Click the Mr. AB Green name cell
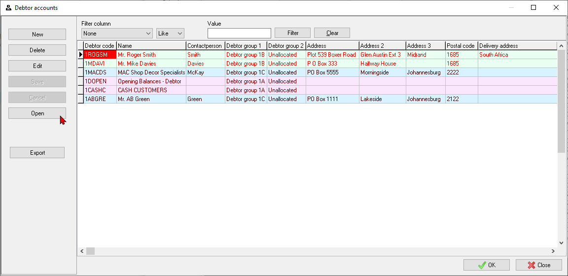568x276 pixels. tap(151, 99)
